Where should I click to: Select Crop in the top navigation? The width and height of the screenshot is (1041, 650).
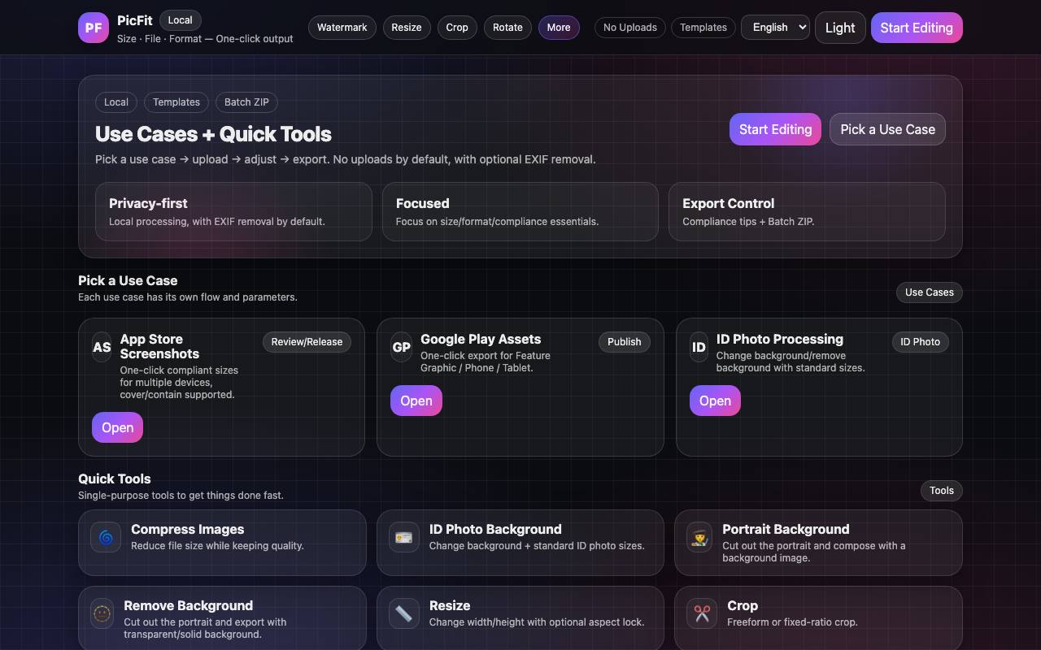(457, 28)
